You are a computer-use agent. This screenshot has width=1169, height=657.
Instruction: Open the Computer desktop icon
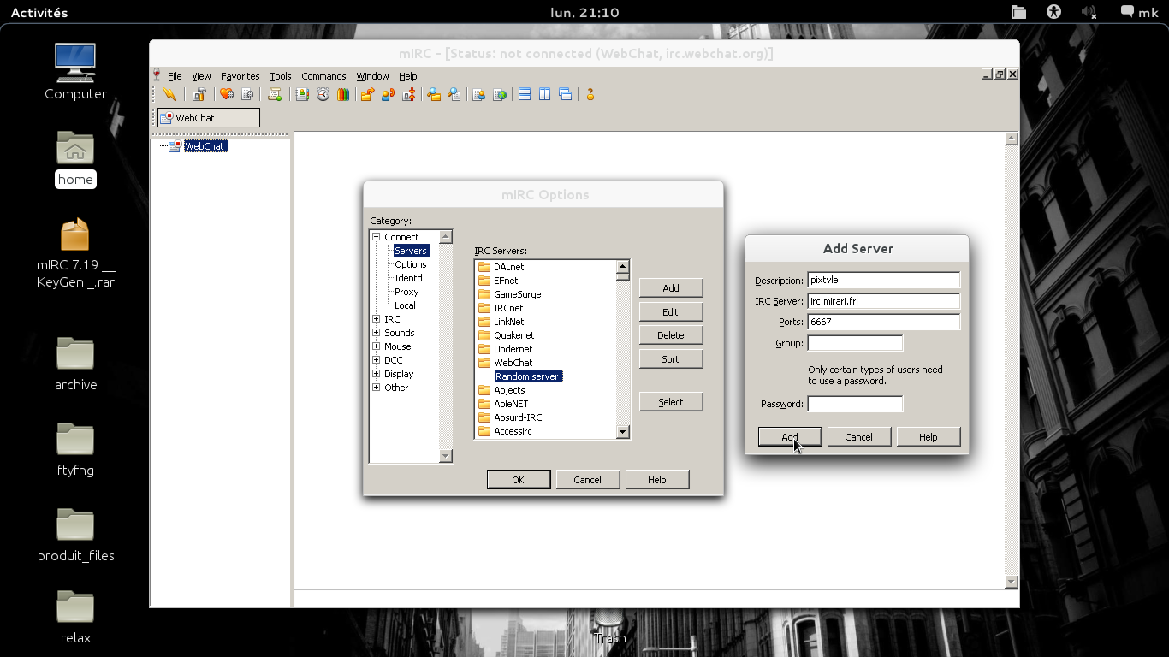tap(75, 72)
